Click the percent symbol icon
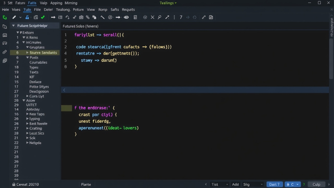Image resolution: width=334 pixels, height=188 pixels. point(88,17)
